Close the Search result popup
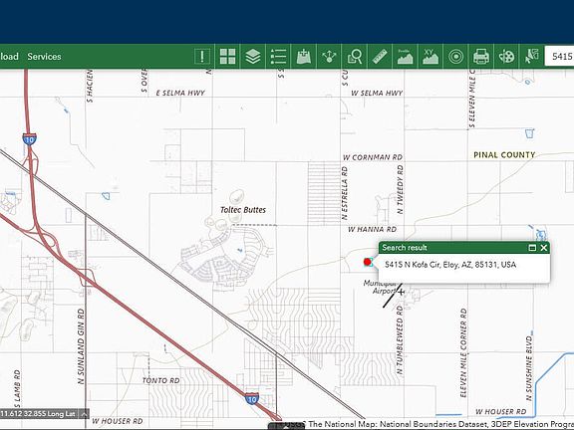The width and height of the screenshot is (574, 430). pyautogui.click(x=544, y=248)
